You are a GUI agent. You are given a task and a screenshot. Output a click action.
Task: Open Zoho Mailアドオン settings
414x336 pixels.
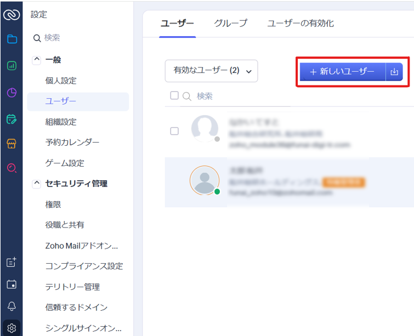click(82, 246)
